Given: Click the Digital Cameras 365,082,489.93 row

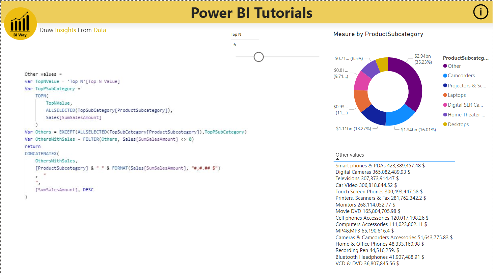Looking at the screenshot, I should [x=373, y=172].
